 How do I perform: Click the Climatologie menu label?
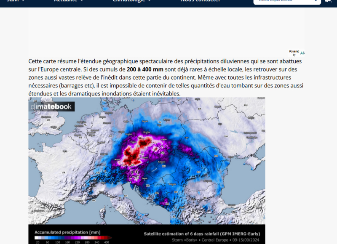coord(128,1)
